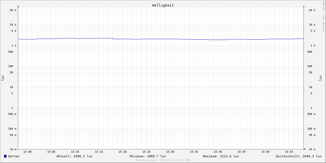Image resolution: width=326 pixels, height=163 pixels.
Task: Select the 15:55 time axis label
Action: [289, 152]
